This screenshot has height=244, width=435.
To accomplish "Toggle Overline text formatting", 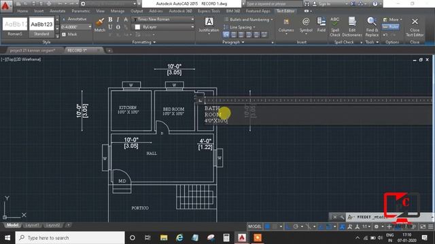I will (118, 27).
